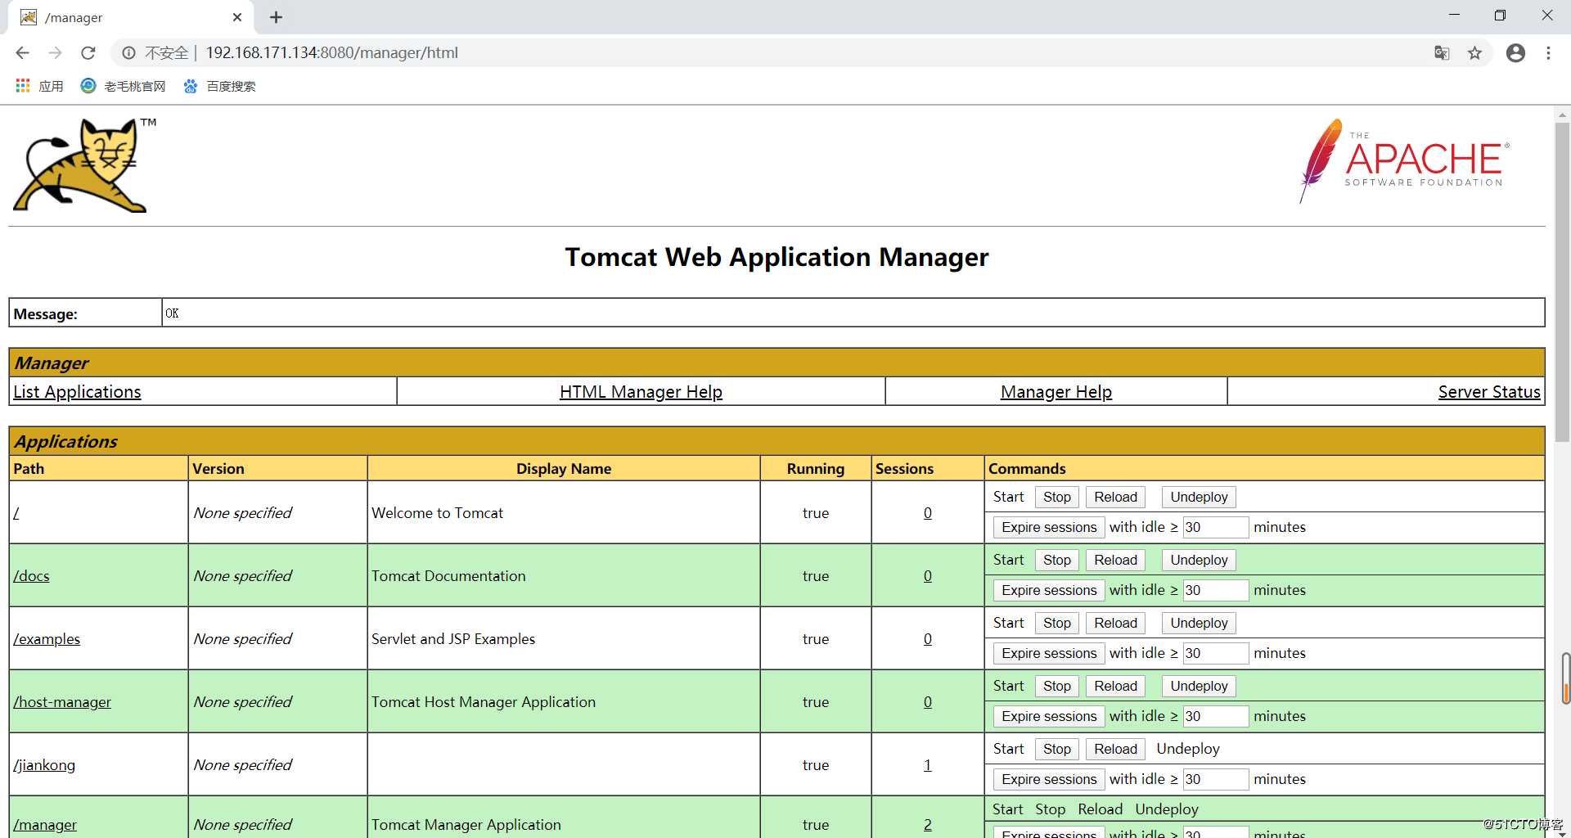Click idle minutes field for /docs
The image size is (1571, 838).
[x=1216, y=590]
